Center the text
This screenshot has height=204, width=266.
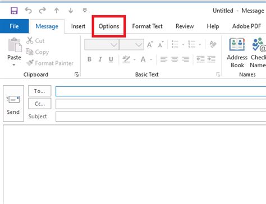tap(175, 59)
